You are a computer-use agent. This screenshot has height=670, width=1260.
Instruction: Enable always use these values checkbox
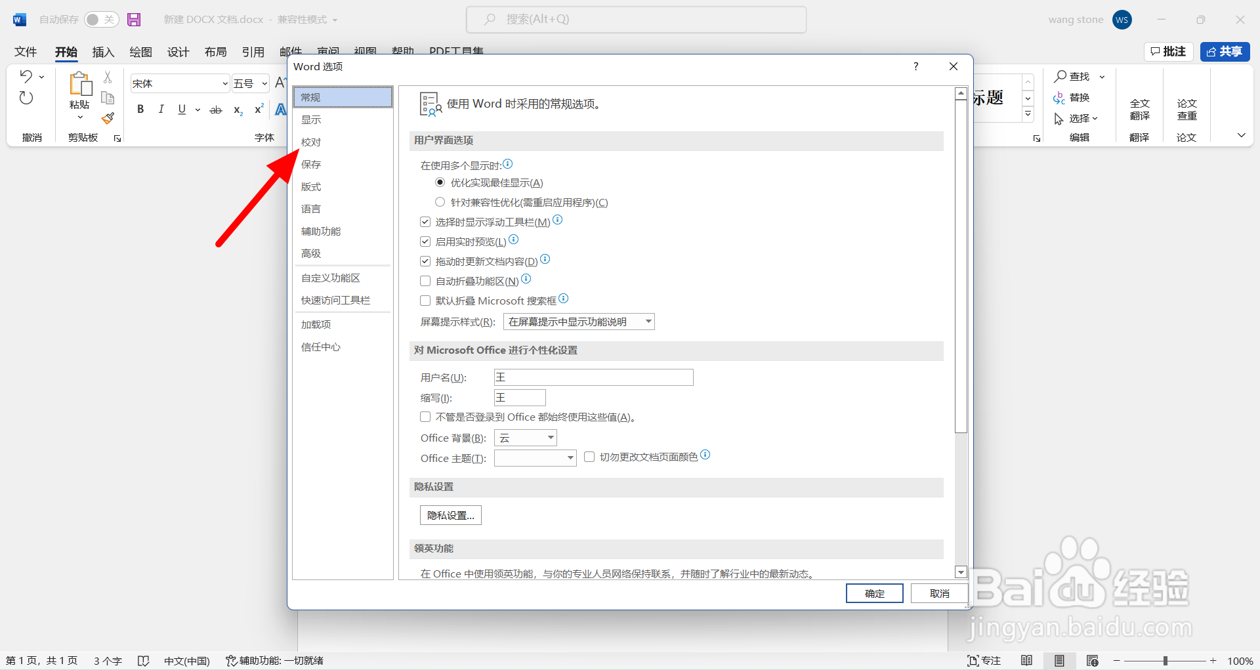point(425,417)
